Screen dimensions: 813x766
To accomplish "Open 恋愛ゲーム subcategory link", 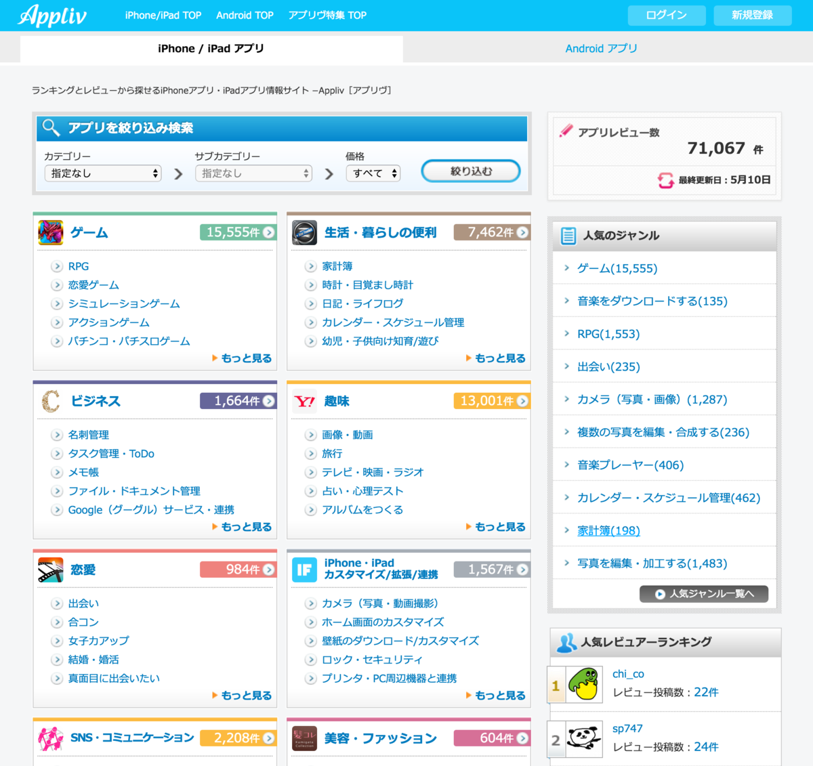I will click(x=93, y=285).
